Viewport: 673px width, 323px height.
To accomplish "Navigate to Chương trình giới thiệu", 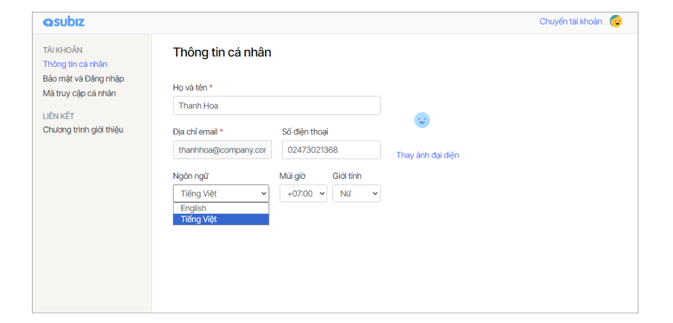I will click(x=83, y=130).
